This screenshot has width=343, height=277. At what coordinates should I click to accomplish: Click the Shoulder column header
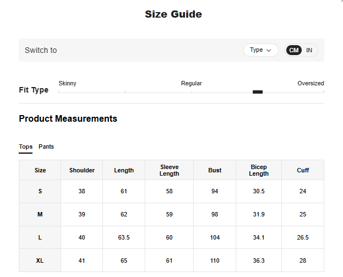pos(82,170)
